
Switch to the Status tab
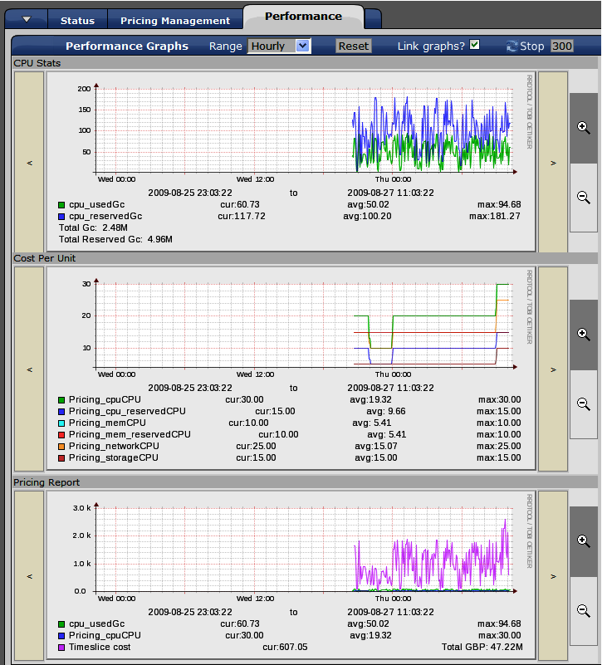coord(77,20)
